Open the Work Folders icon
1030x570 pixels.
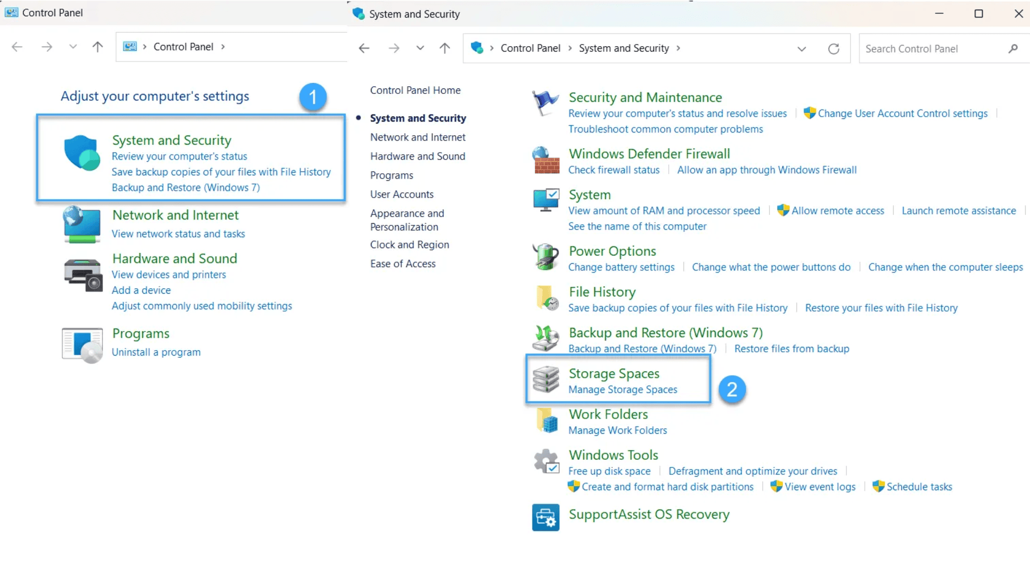click(x=547, y=420)
